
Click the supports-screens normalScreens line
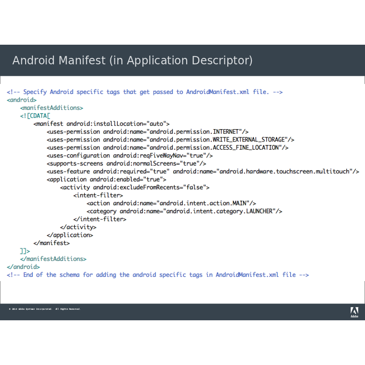[x=126, y=163]
